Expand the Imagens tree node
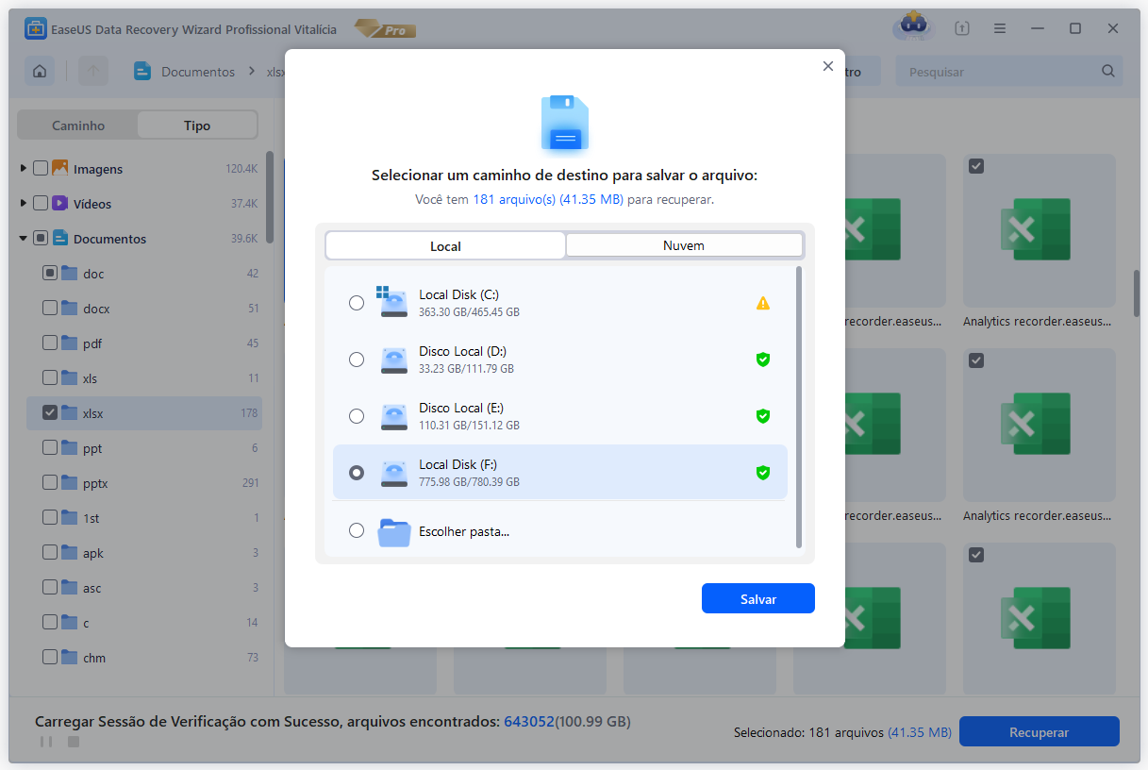 pos(24,169)
